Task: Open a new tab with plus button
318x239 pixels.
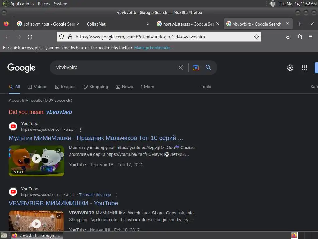Action: 299,24
